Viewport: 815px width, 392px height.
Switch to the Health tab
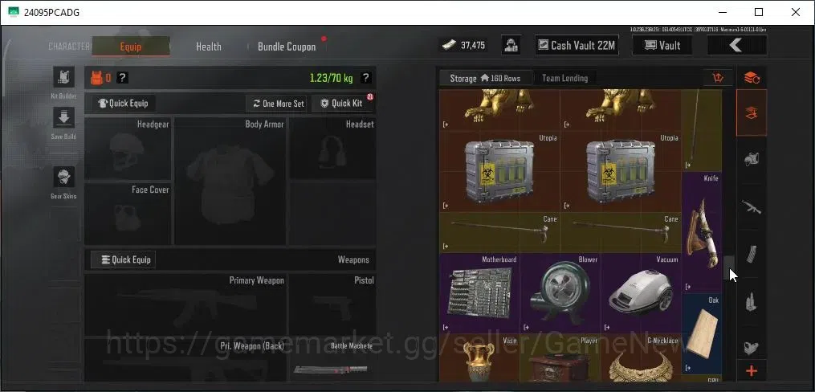(209, 47)
